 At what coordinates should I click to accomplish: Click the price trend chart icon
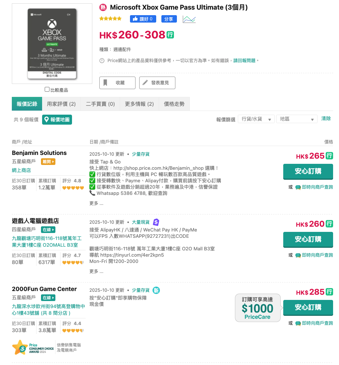[189, 19]
